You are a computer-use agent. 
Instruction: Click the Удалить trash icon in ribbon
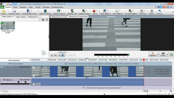(x=152, y=11)
